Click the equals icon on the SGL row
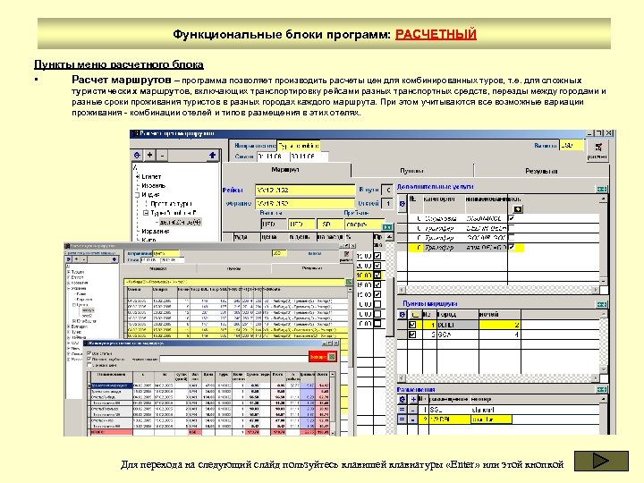The width and height of the screenshot is (644, 483). (402, 410)
